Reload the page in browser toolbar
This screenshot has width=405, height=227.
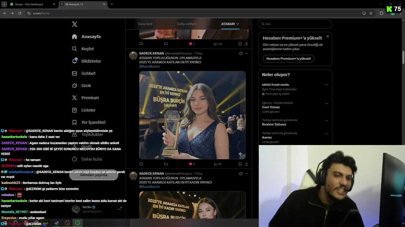pos(20,13)
